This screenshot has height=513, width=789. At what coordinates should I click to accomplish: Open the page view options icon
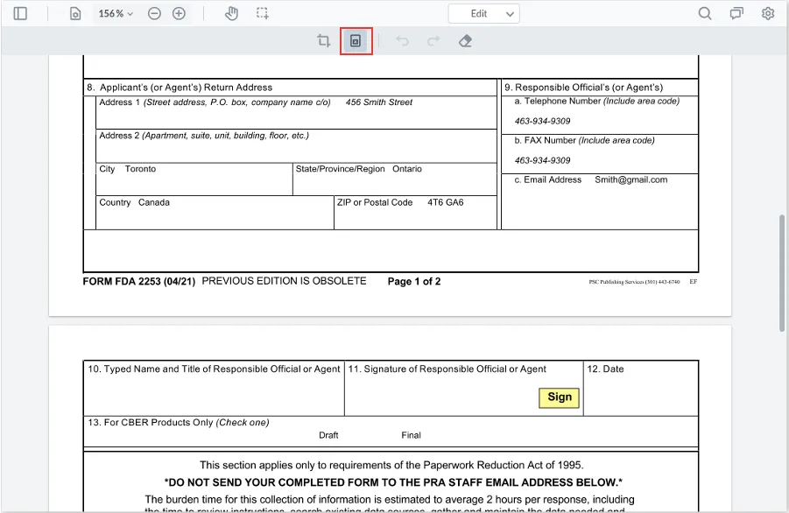[x=75, y=14]
